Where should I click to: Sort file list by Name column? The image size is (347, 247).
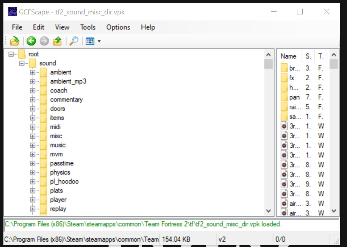pyautogui.click(x=288, y=56)
